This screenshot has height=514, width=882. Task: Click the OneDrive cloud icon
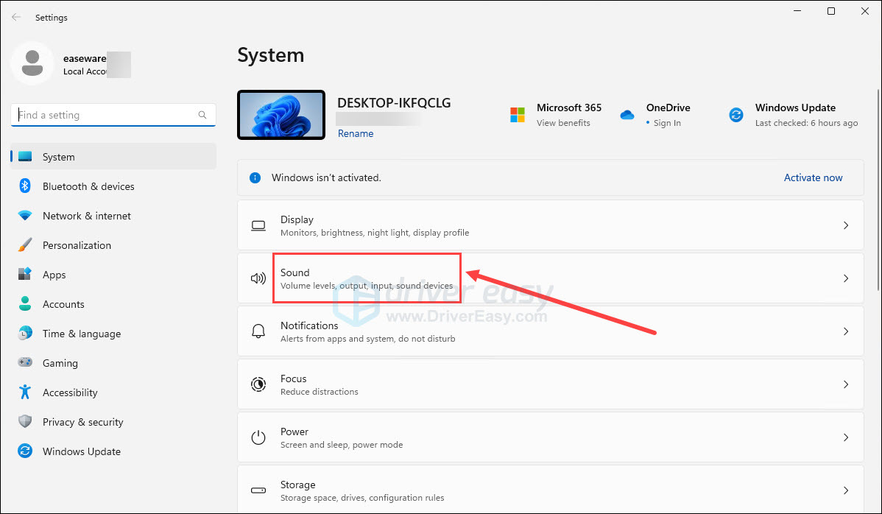tap(627, 115)
